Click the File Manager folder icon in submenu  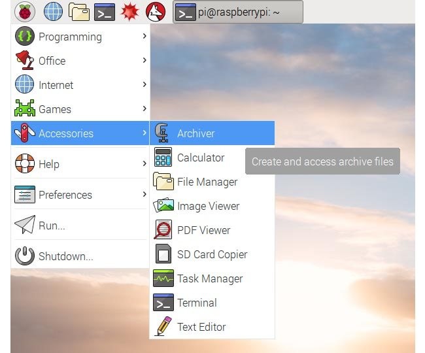(163, 181)
